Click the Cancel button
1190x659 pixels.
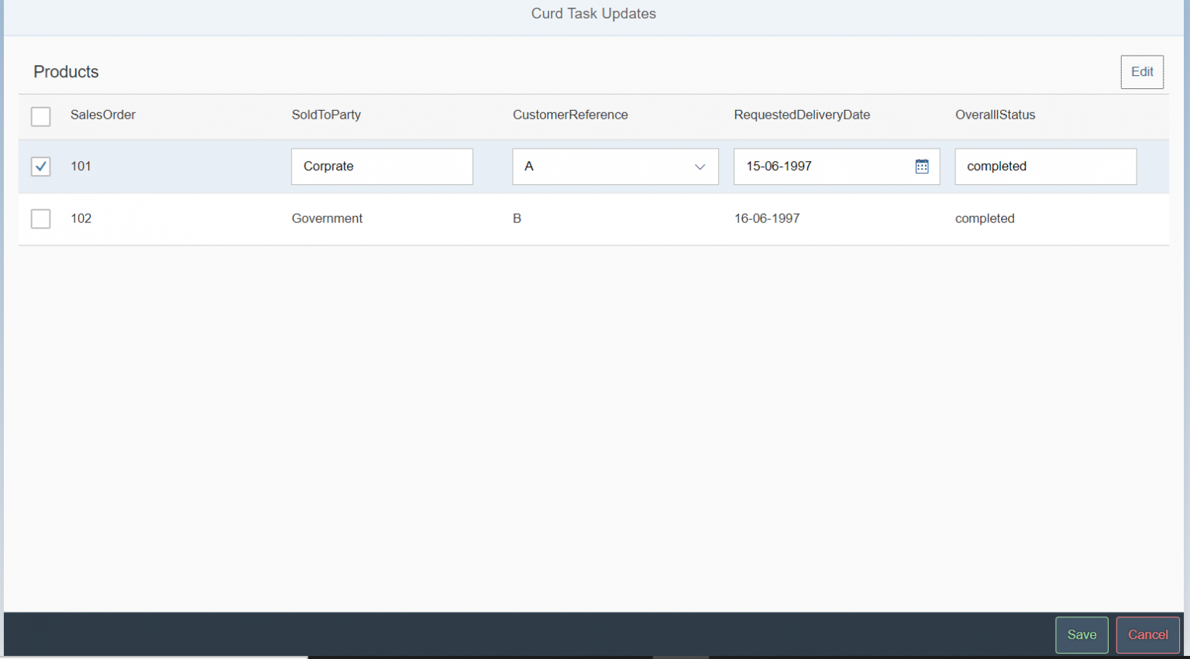pos(1147,634)
